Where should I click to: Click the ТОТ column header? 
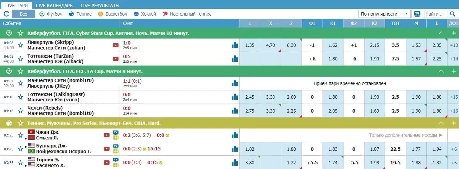pos(395,23)
